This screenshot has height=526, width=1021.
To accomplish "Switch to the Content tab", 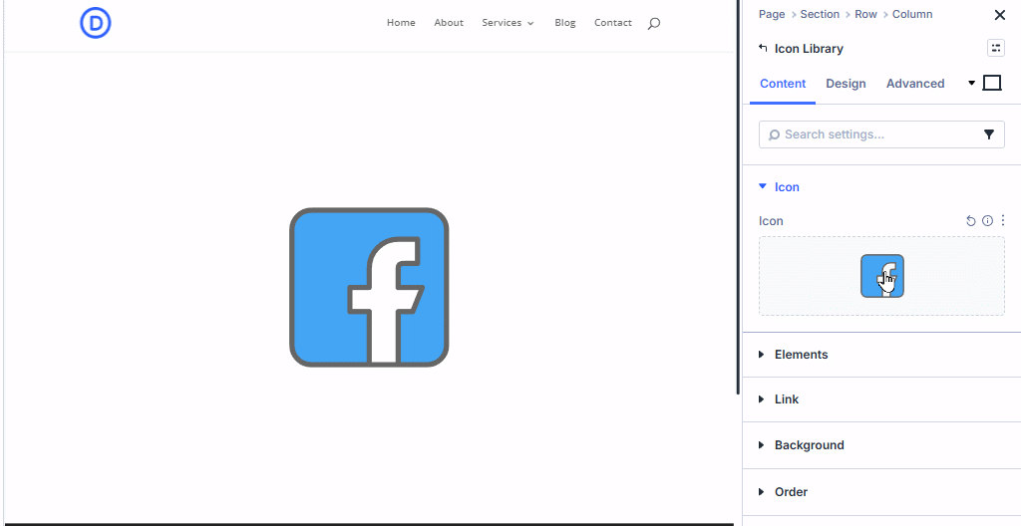I will click(x=783, y=84).
